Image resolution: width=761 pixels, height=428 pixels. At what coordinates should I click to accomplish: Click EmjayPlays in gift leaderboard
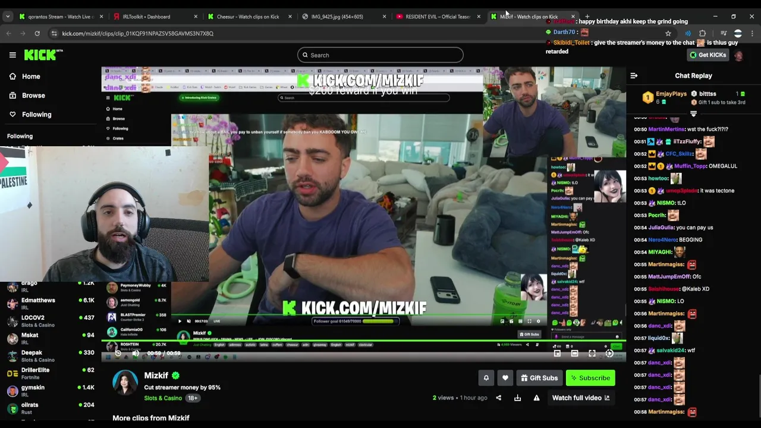point(671,94)
